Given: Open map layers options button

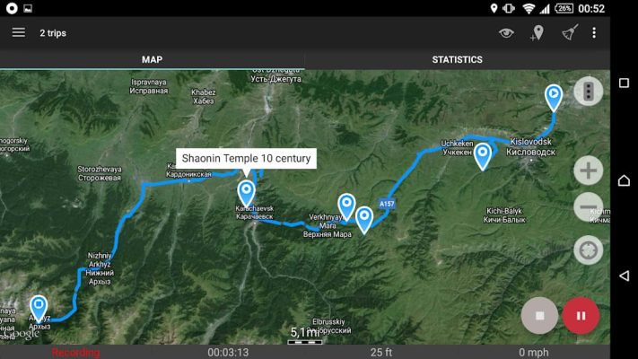Looking at the screenshot, I should 589,92.
